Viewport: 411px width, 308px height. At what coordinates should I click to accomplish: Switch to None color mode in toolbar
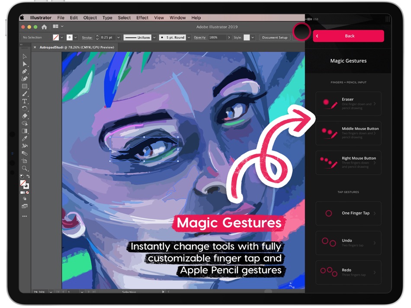[27, 192]
